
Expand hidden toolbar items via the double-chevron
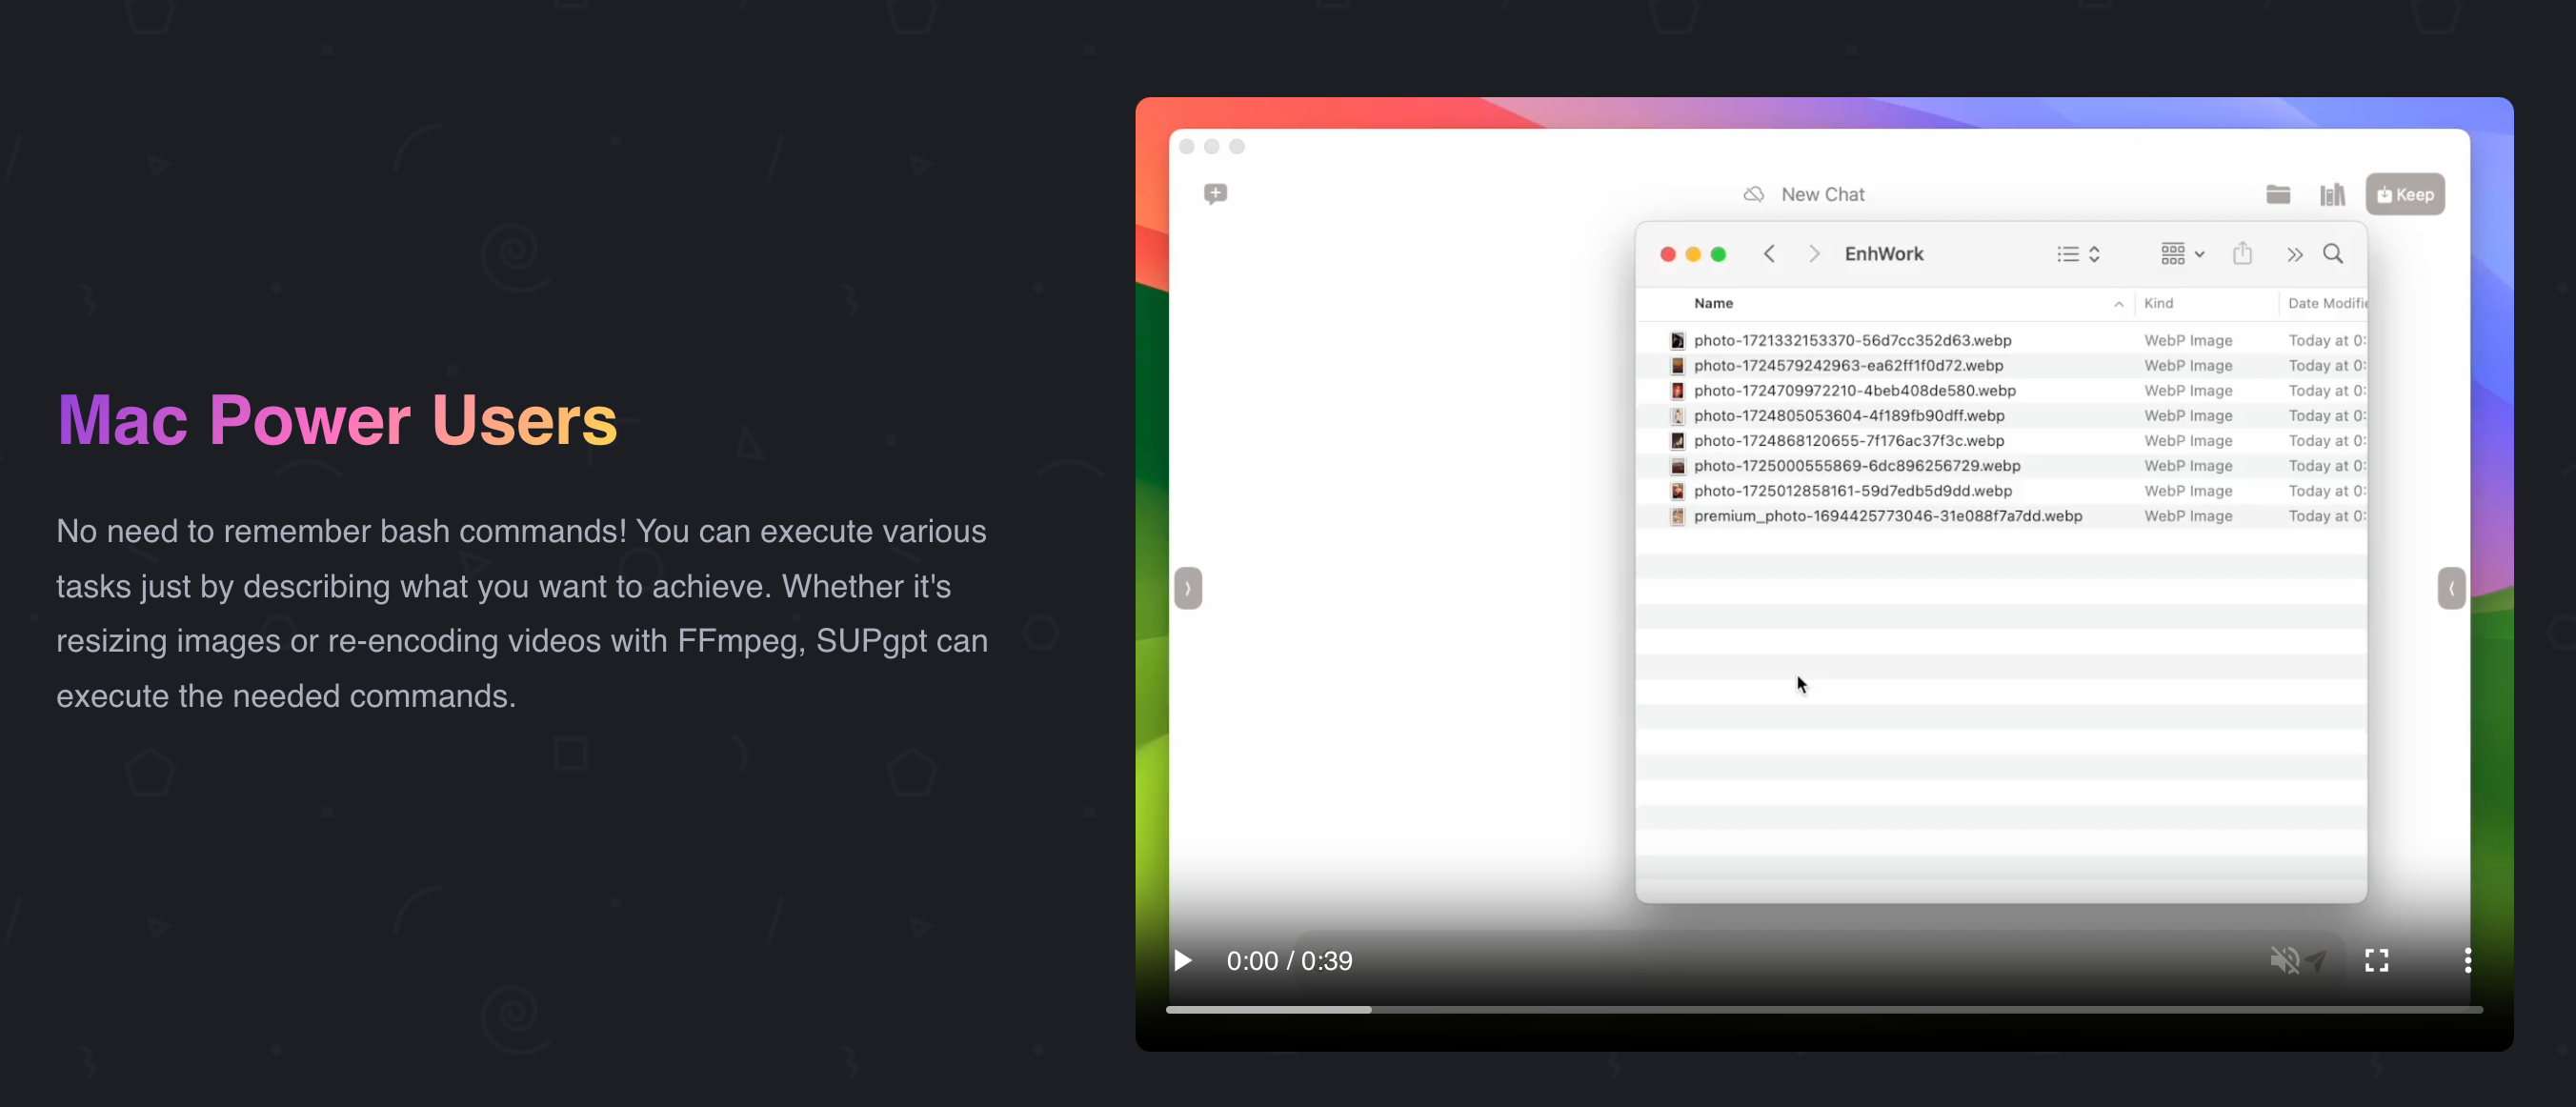tap(2294, 254)
